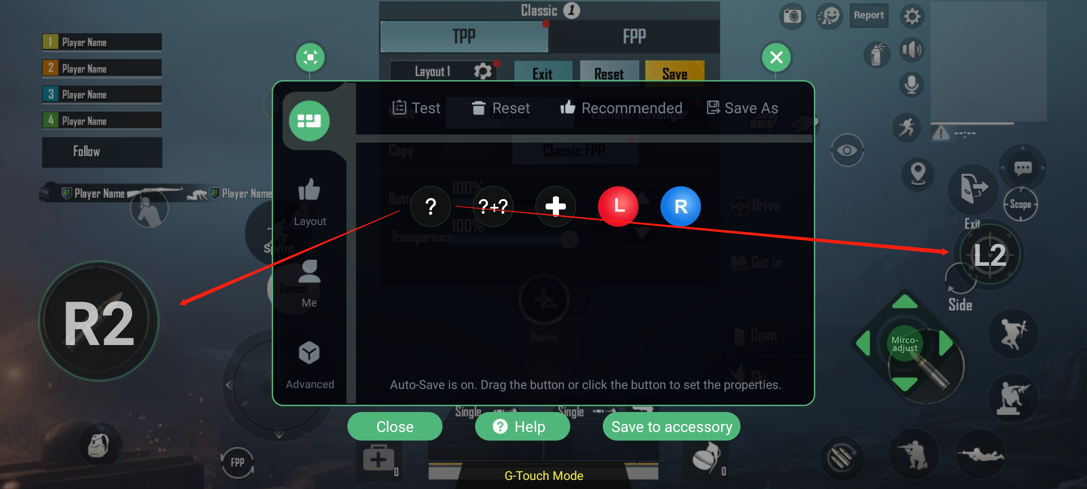Viewport: 1087px width, 489px height.
Task: Toggle the eye free-look button
Action: point(847,150)
